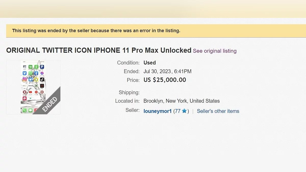View Seller's other items
The image size is (306, 172).
pyautogui.click(x=218, y=111)
